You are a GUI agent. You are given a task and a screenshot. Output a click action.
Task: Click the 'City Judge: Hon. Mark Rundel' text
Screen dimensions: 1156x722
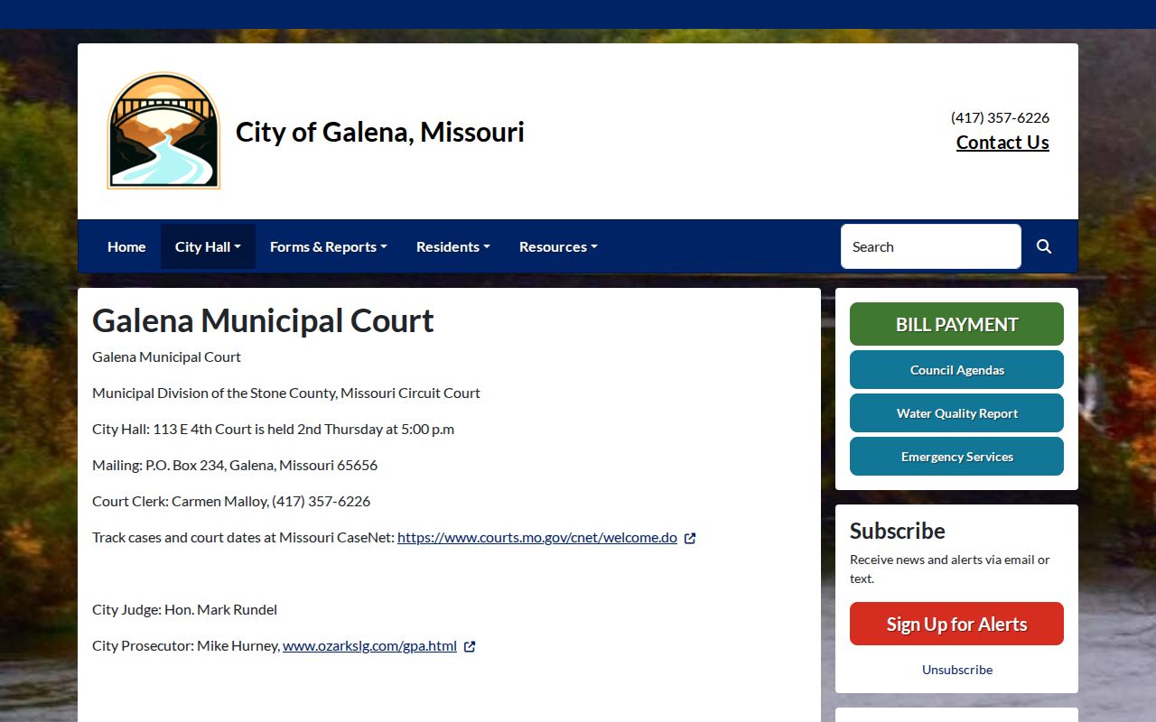point(184,609)
